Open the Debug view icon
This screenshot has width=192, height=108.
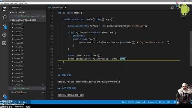click(x=4, y=35)
